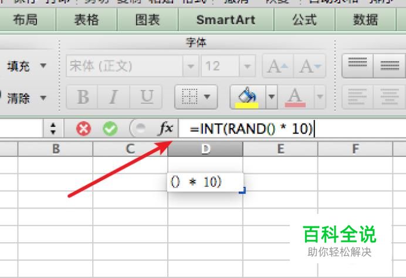Select column B header

pos(55,149)
